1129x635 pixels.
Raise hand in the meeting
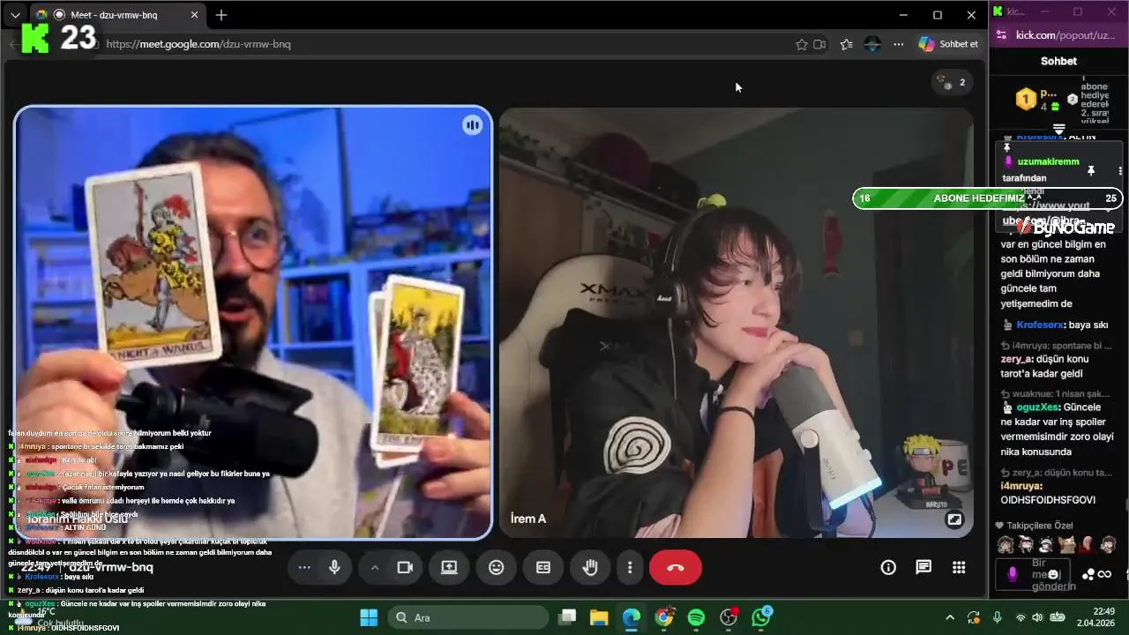point(590,567)
